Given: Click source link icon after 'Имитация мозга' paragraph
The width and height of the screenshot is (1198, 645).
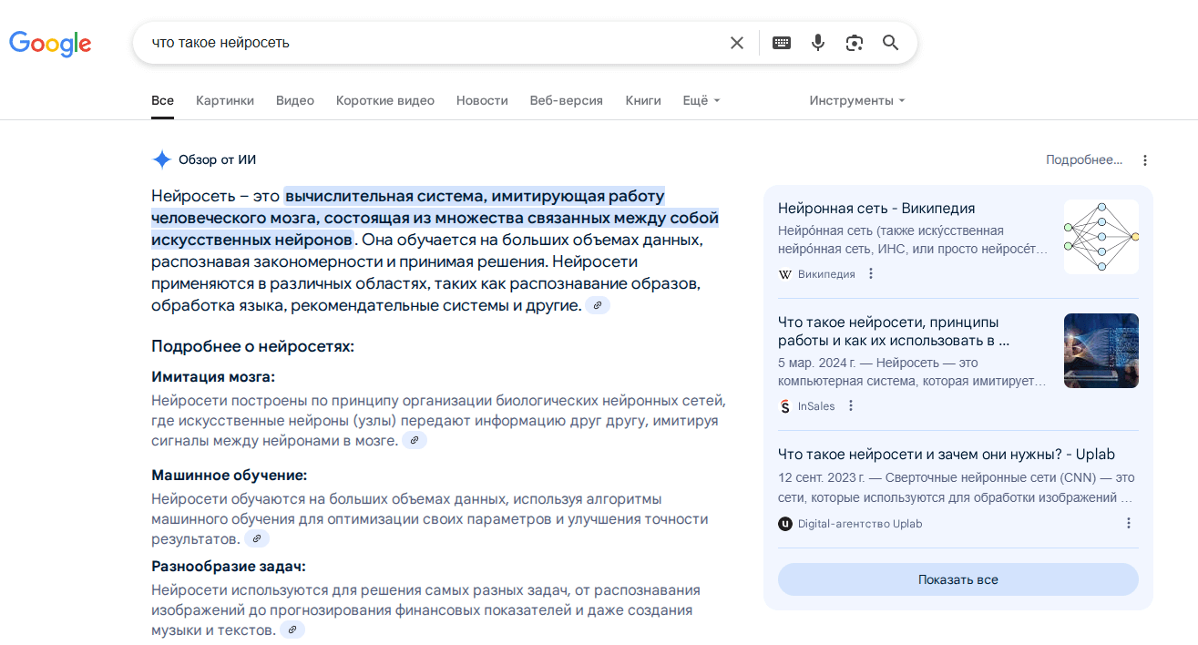Looking at the screenshot, I should (415, 441).
